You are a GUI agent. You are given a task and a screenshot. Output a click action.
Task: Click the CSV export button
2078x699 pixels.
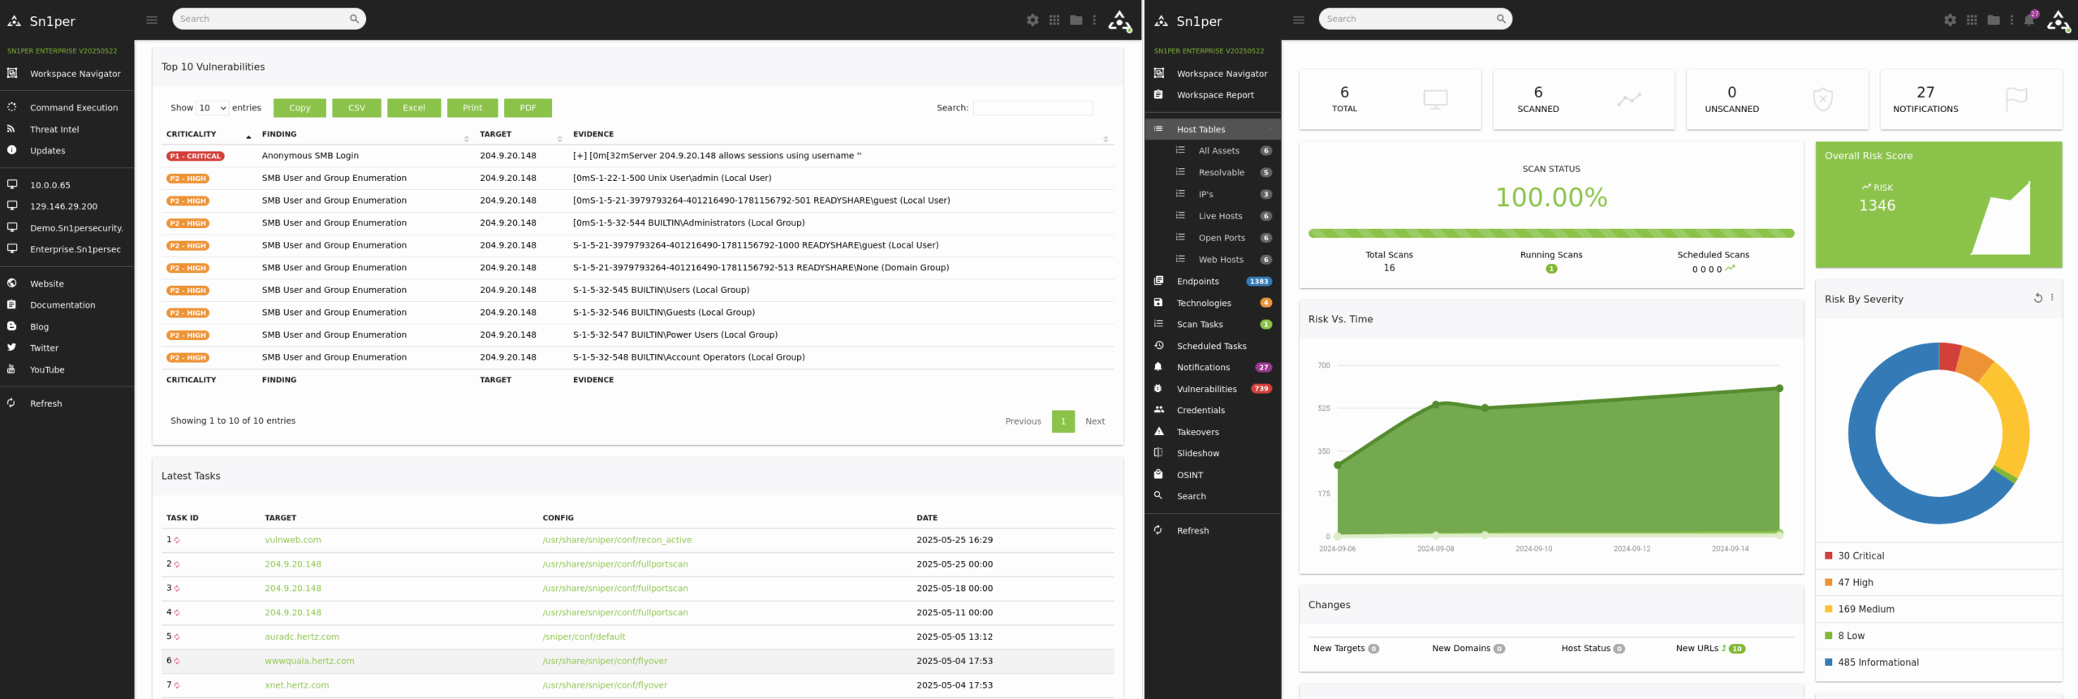pos(356,108)
